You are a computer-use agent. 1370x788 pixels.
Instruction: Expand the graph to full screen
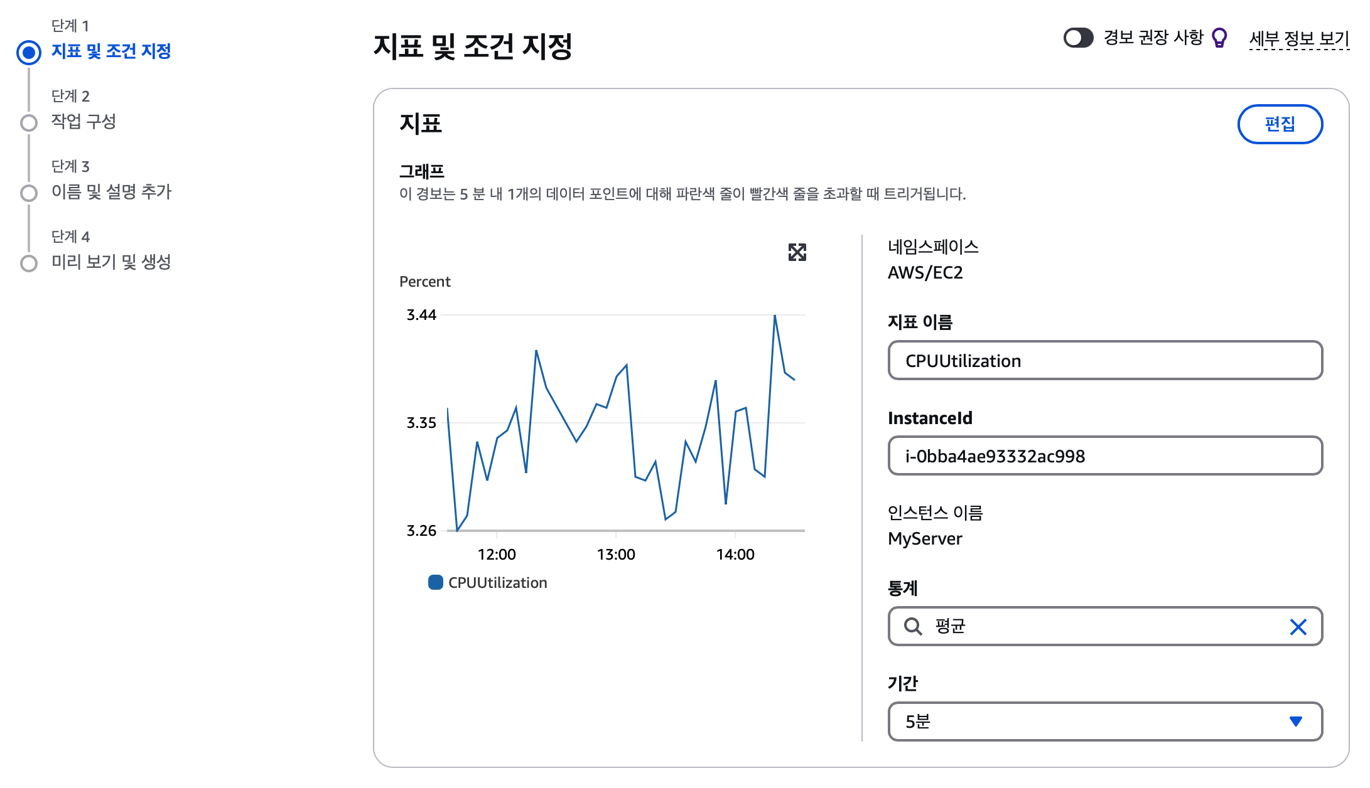pos(797,252)
